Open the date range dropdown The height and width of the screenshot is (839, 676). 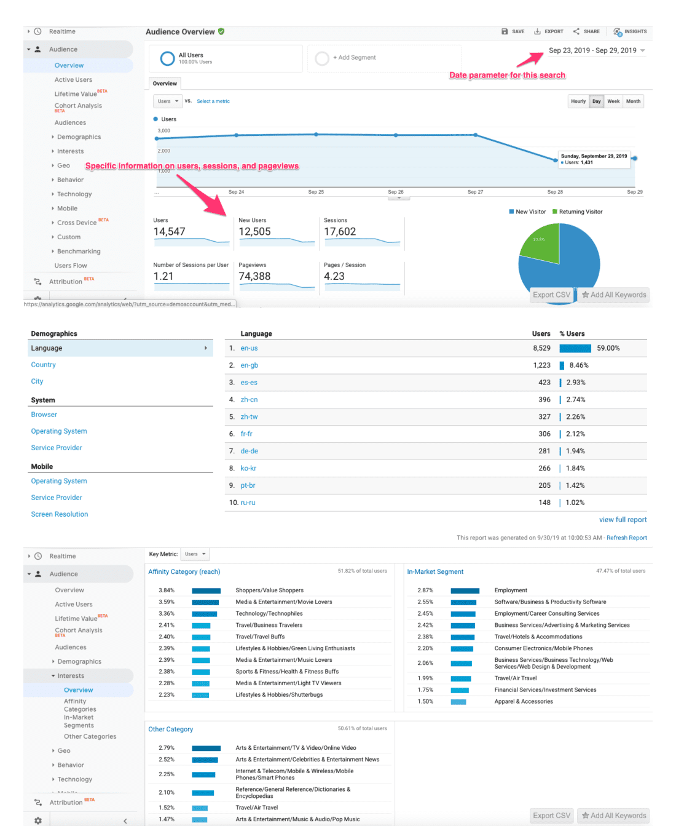tap(594, 50)
